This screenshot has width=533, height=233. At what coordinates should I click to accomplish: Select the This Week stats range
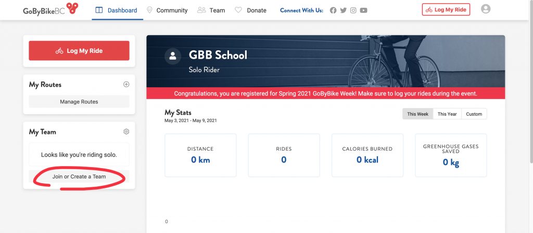418,114
